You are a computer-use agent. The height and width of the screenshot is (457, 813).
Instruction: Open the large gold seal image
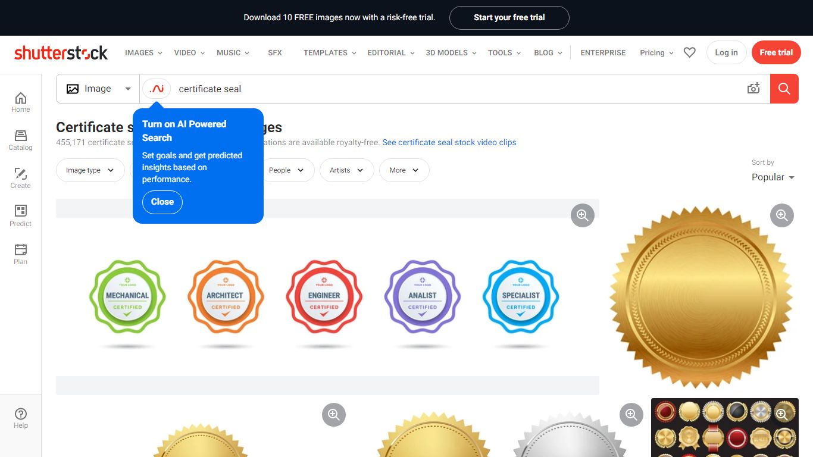[702, 297]
